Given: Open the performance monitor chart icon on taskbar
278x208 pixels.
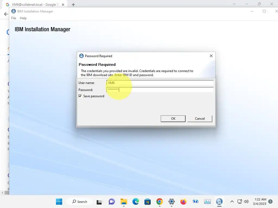Looking at the screenshot, I should coord(207,201).
